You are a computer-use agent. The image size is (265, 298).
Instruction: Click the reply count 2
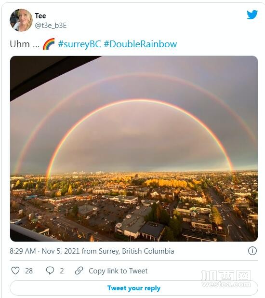(62, 271)
